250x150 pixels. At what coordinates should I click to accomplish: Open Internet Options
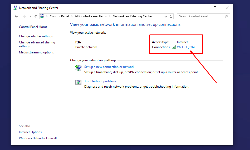[30, 132]
